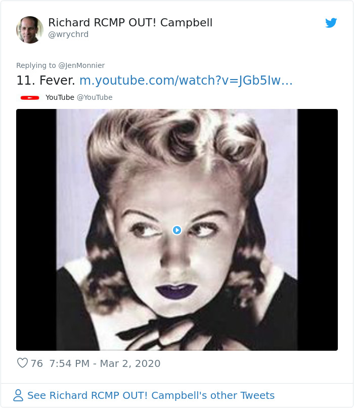Click the @wrychrd handle text
This screenshot has height=408, width=354.
(x=67, y=35)
